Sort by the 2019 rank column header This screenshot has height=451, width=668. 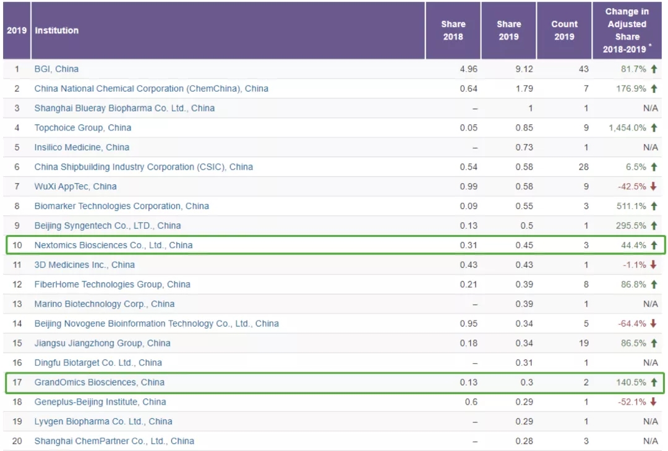pyautogui.click(x=17, y=31)
